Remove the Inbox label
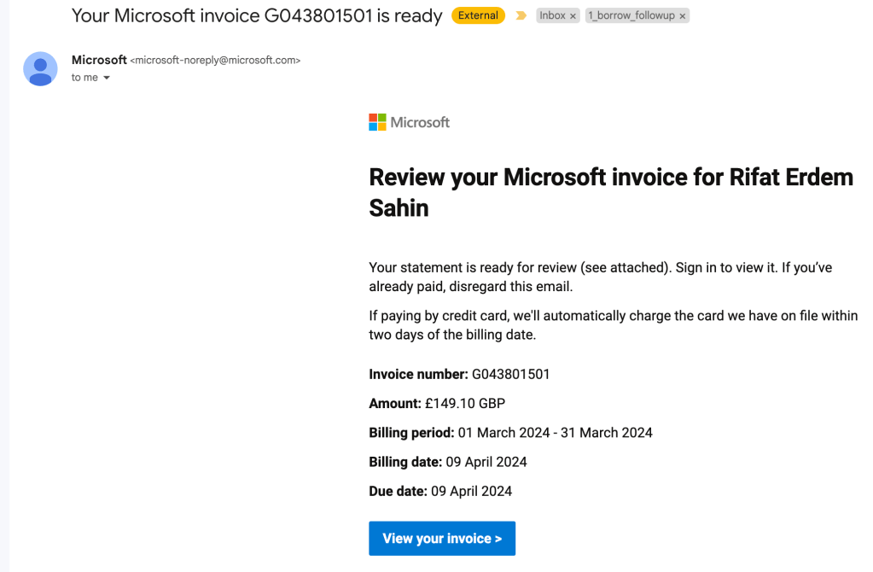 (x=573, y=16)
